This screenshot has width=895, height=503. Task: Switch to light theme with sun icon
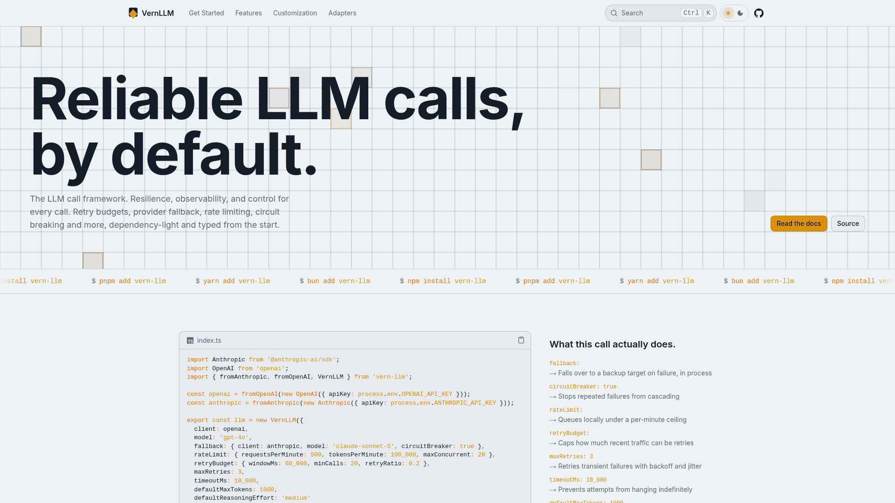(x=728, y=13)
